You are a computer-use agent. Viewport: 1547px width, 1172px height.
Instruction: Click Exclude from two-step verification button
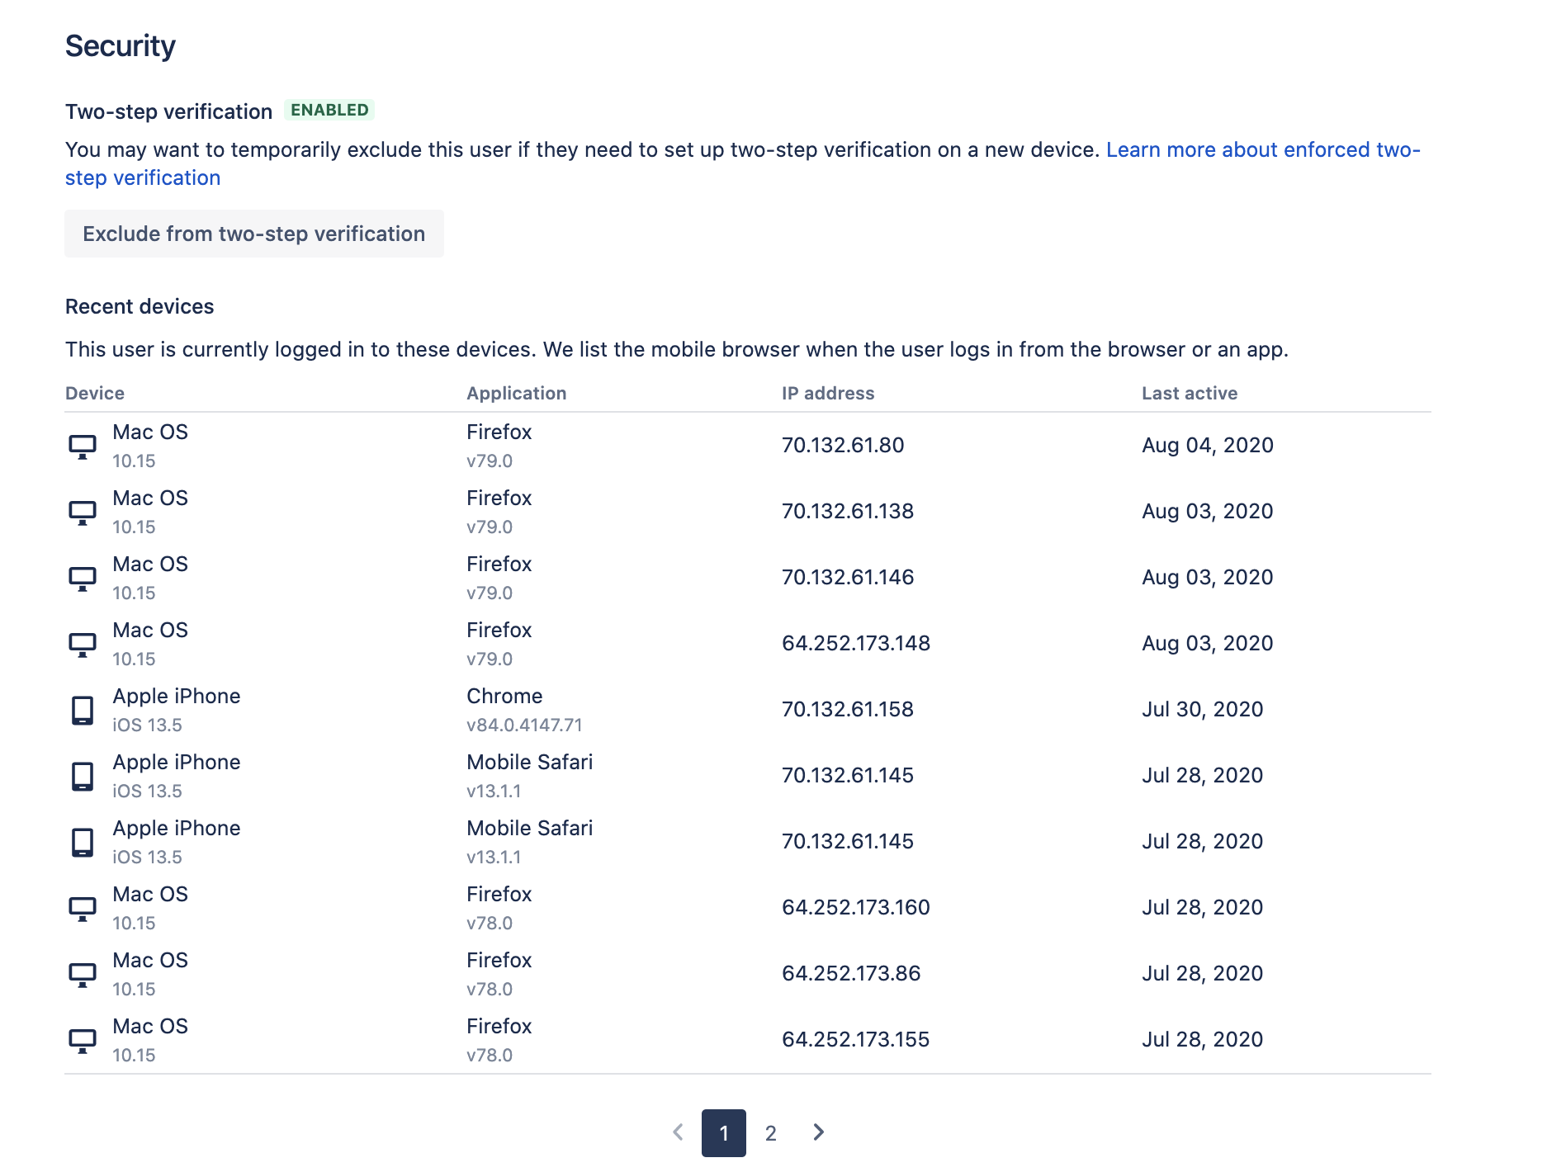point(254,234)
